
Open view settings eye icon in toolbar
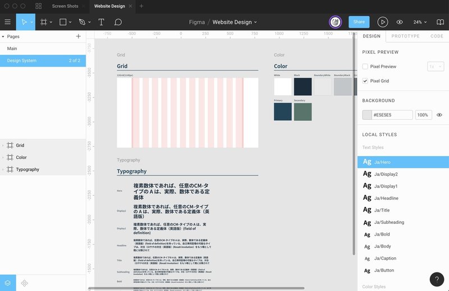pos(400,22)
